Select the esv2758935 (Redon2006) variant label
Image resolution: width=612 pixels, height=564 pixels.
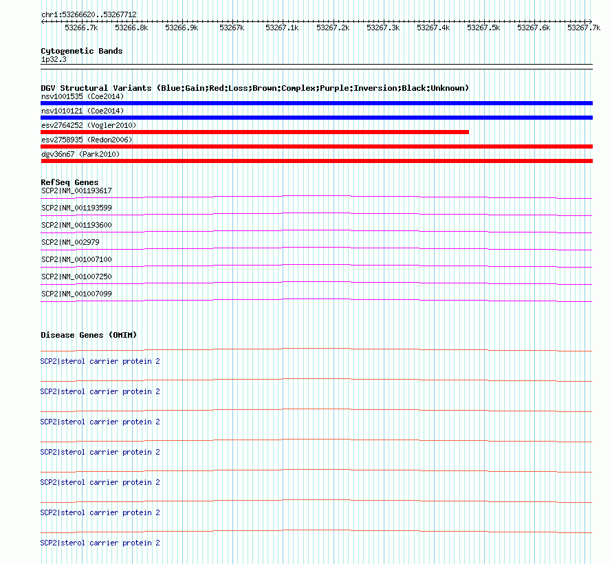pyautogui.click(x=87, y=140)
